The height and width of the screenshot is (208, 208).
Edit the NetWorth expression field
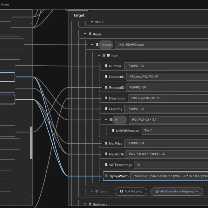(x=167, y=154)
